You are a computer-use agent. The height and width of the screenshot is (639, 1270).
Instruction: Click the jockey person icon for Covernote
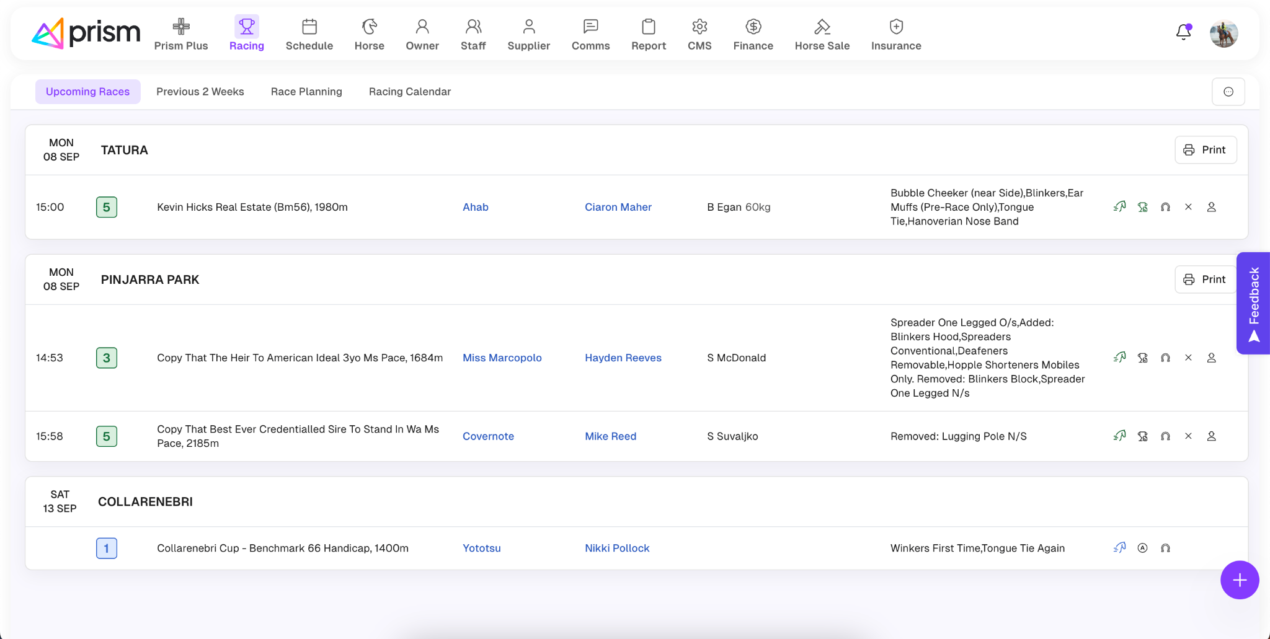click(x=1211, y=436)
